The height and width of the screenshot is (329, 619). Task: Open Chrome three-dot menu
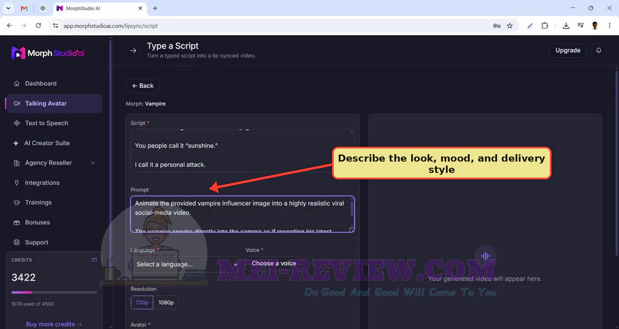[x=609, y=25]
